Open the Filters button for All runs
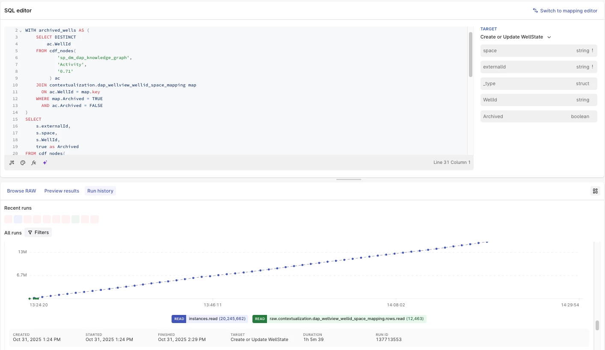This screenshot has height=350, width=605. (38, 232)
